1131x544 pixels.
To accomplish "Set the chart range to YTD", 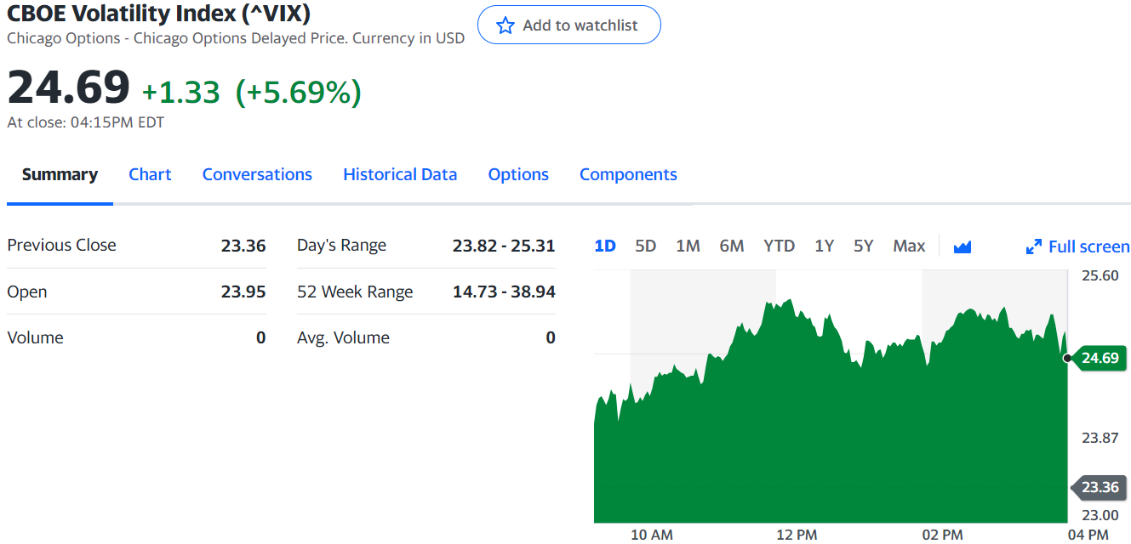I will point(779,246).
